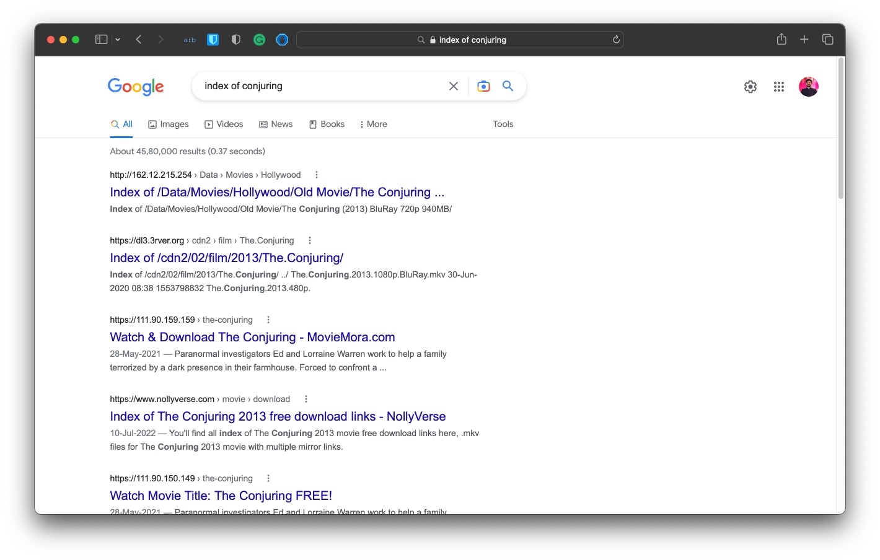
Task: Open Index of /Data/Movies/Hollywood/Old Movie link
Action: pyautogui.click(x=277, y=192)
